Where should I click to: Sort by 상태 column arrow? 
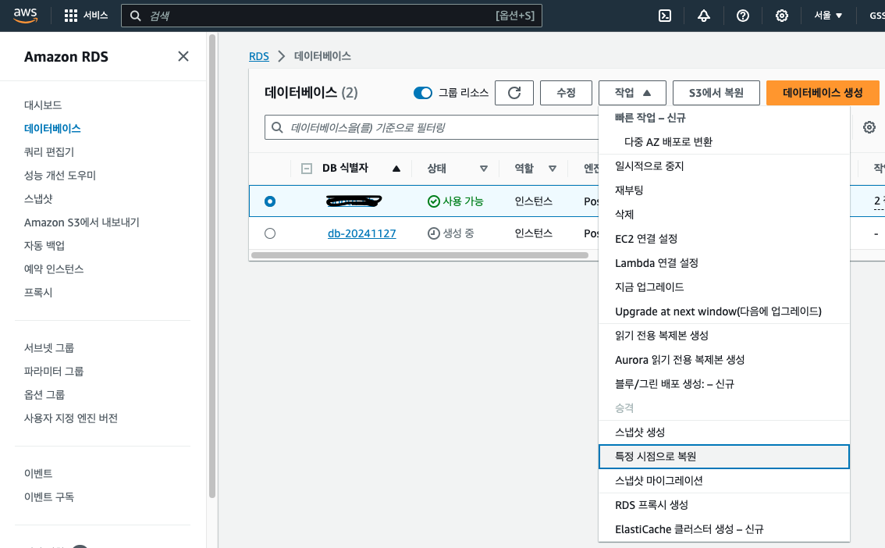pyautogui.click(x=484, y=168)
